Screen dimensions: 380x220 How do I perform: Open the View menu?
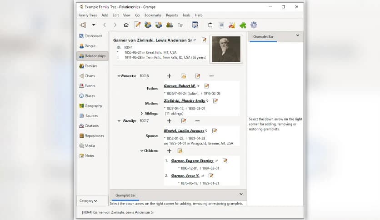tap(126, 15)
